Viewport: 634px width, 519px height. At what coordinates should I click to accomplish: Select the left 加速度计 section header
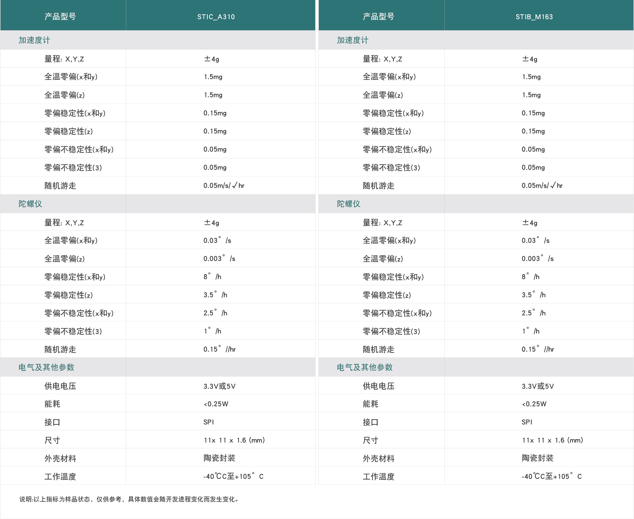34,40
